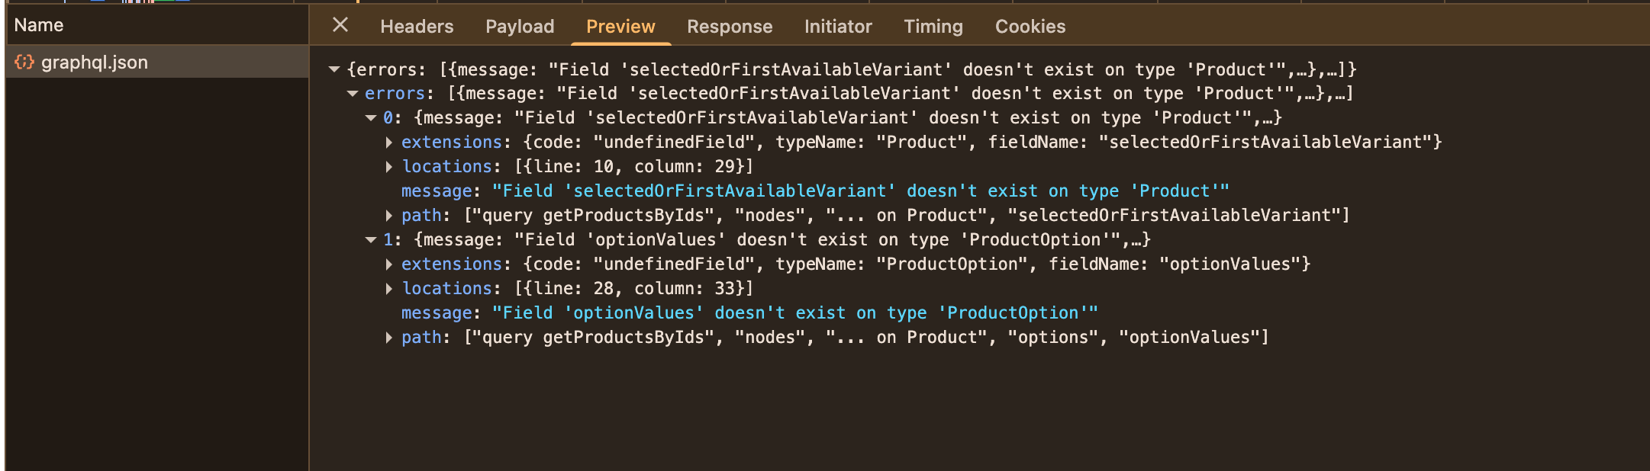
Task: Select the Preview tab
Action: point(620,27)
